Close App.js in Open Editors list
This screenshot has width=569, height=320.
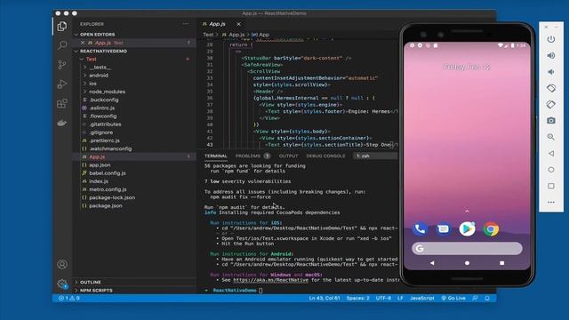click(83, 43)
